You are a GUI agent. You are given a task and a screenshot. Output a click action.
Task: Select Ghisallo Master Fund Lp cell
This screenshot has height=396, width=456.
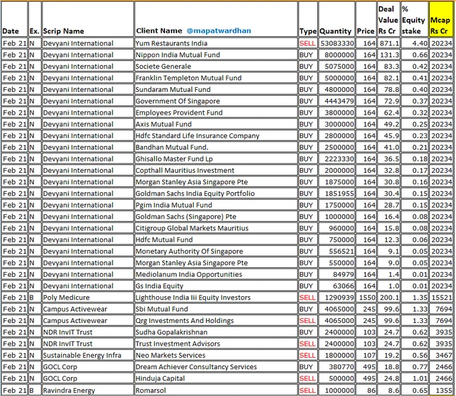coord(216,159)
